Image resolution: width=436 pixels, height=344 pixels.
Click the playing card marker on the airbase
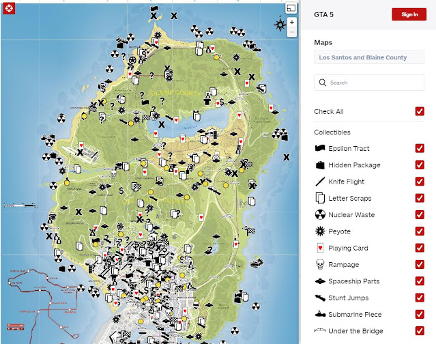[x=81, y=145]
